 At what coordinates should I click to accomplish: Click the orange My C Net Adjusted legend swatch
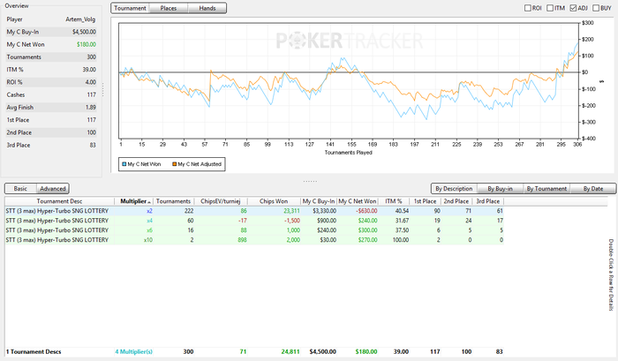[x=172, y=163]
